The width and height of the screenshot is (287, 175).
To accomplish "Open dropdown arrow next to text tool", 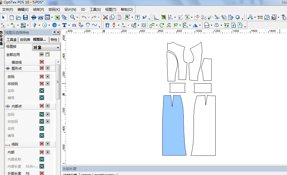I will click(x=69, y=25).
